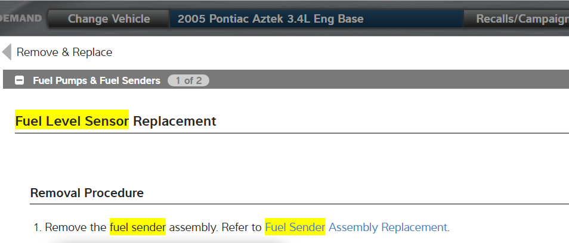Click empty gray section bar right of badge
This screenshot has width=569, height=243.
(388, 80)
